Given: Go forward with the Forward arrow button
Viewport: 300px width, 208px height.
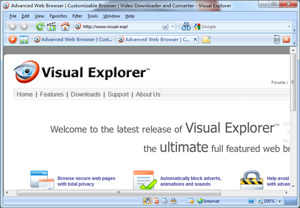Looking at the screenshot, I should point(24,26).
